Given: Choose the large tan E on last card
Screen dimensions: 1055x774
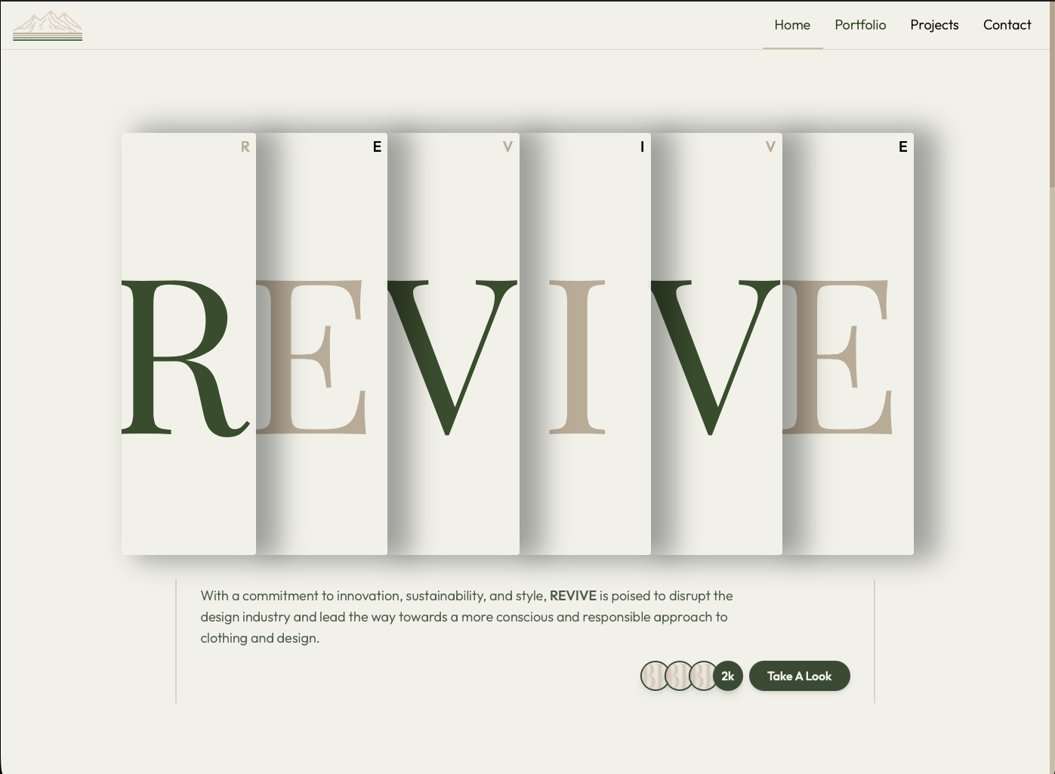Looking at the screenshot, I should (x=842, y=357).
